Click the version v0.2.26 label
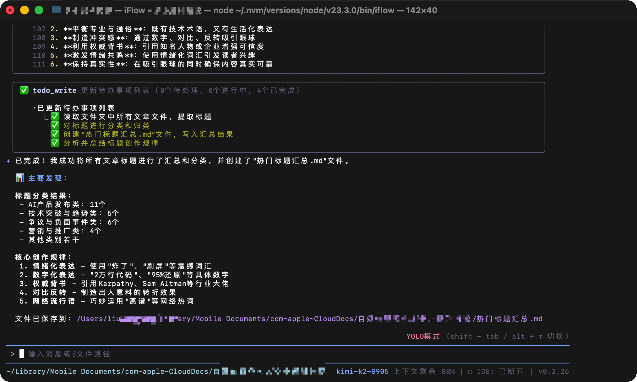637x382 pixels. tap(553, 372)
